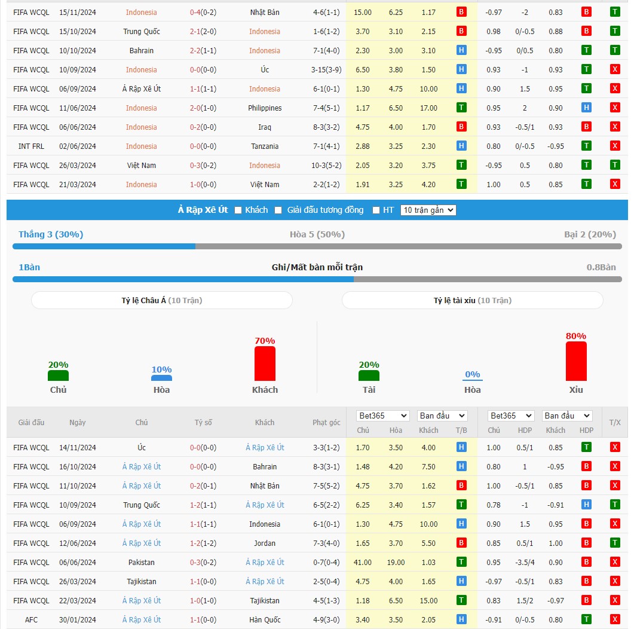The height and width of the screenshot is (629, 634).
Task: Click green T over/under icon in Indonesia–Nhật Bản row
Action: (x=615, y=12)
